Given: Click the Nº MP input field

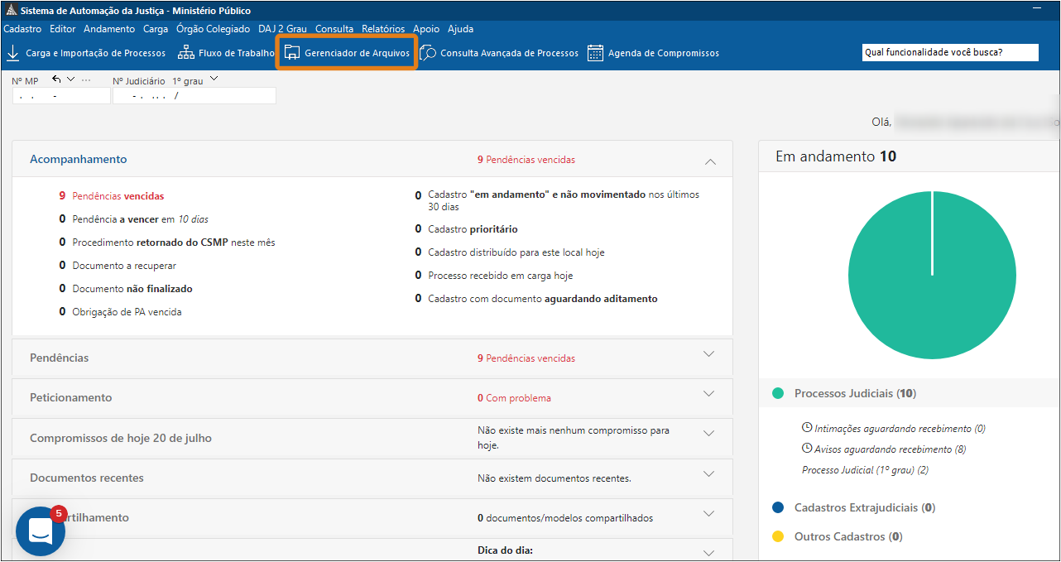Looking at the screenshot, I should [61, 96].
